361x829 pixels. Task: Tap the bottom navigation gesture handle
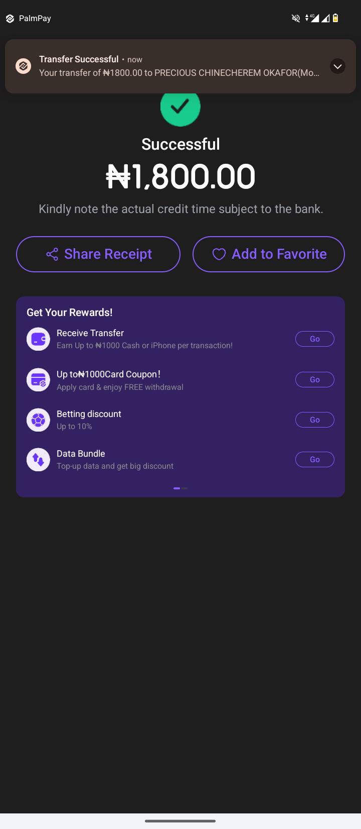[x=180, y=821]
